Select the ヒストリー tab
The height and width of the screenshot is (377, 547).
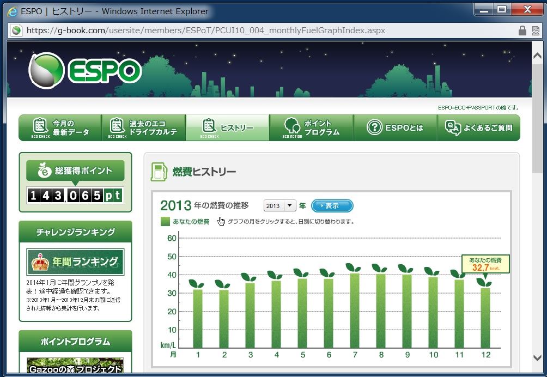pos(227,127)
